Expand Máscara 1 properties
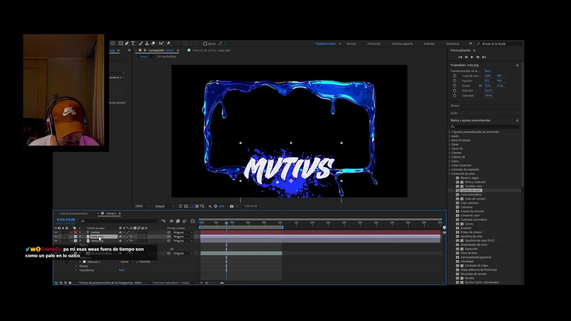The width and height of the screenshot is (571, 321). (80, 262)
